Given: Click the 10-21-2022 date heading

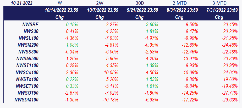Looking at the screenshot, I should (22, 3).
